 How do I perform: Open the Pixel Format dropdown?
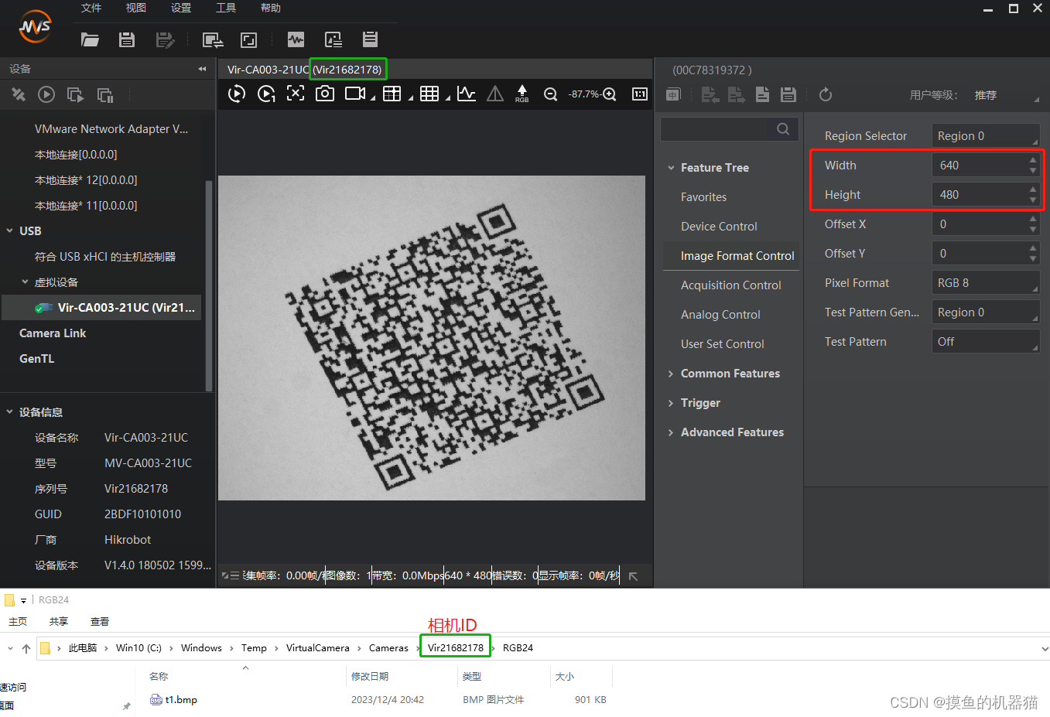click(986, 283)
